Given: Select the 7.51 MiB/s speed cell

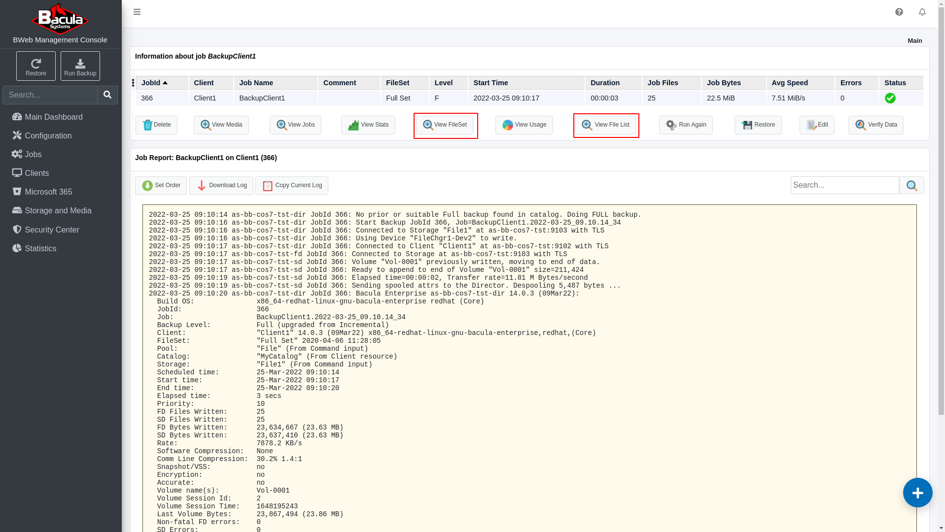Looking at the screenshot, I should pyautogui.click(x=801, y=98).
